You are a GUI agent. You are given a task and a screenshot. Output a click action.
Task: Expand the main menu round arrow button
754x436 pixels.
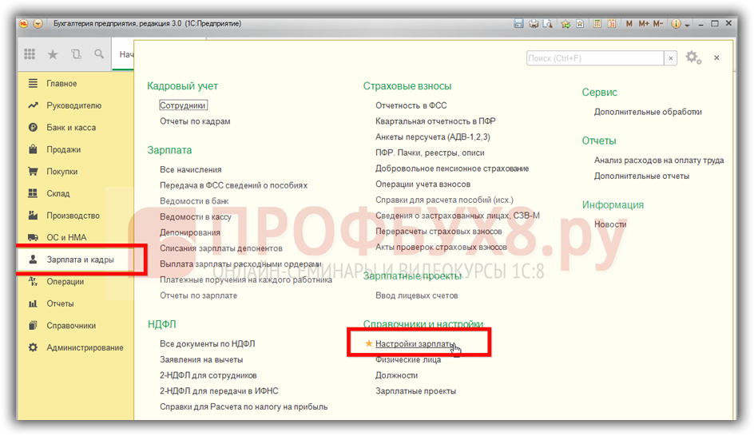38,23
